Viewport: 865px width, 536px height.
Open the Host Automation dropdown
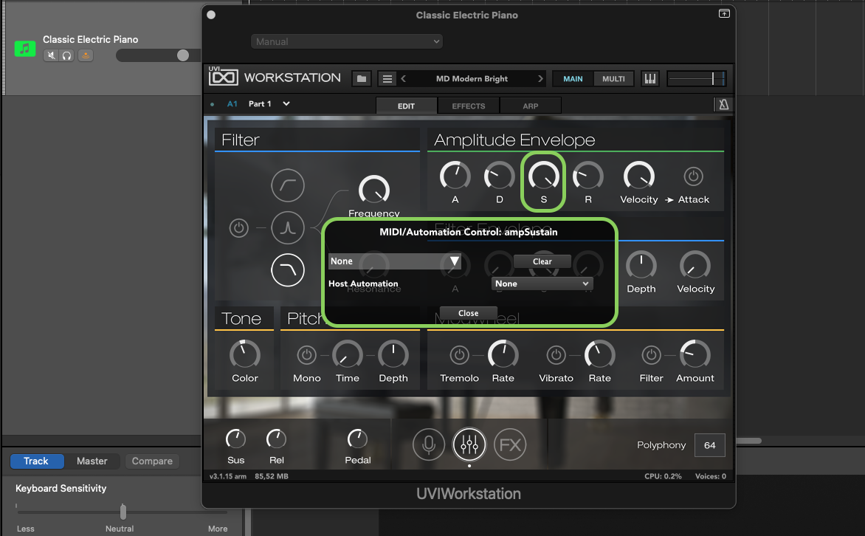point(542,284)
